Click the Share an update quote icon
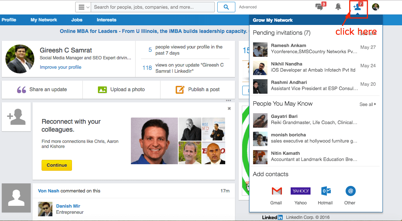The height and width of the screenshot is (221, 402). coord(22,90)
